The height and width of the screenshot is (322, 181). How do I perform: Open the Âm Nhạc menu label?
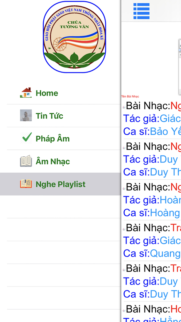click(53, 162)
